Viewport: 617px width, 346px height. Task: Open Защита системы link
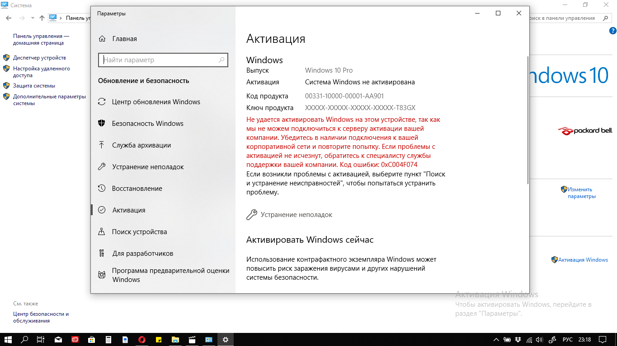tap(34, 86)
